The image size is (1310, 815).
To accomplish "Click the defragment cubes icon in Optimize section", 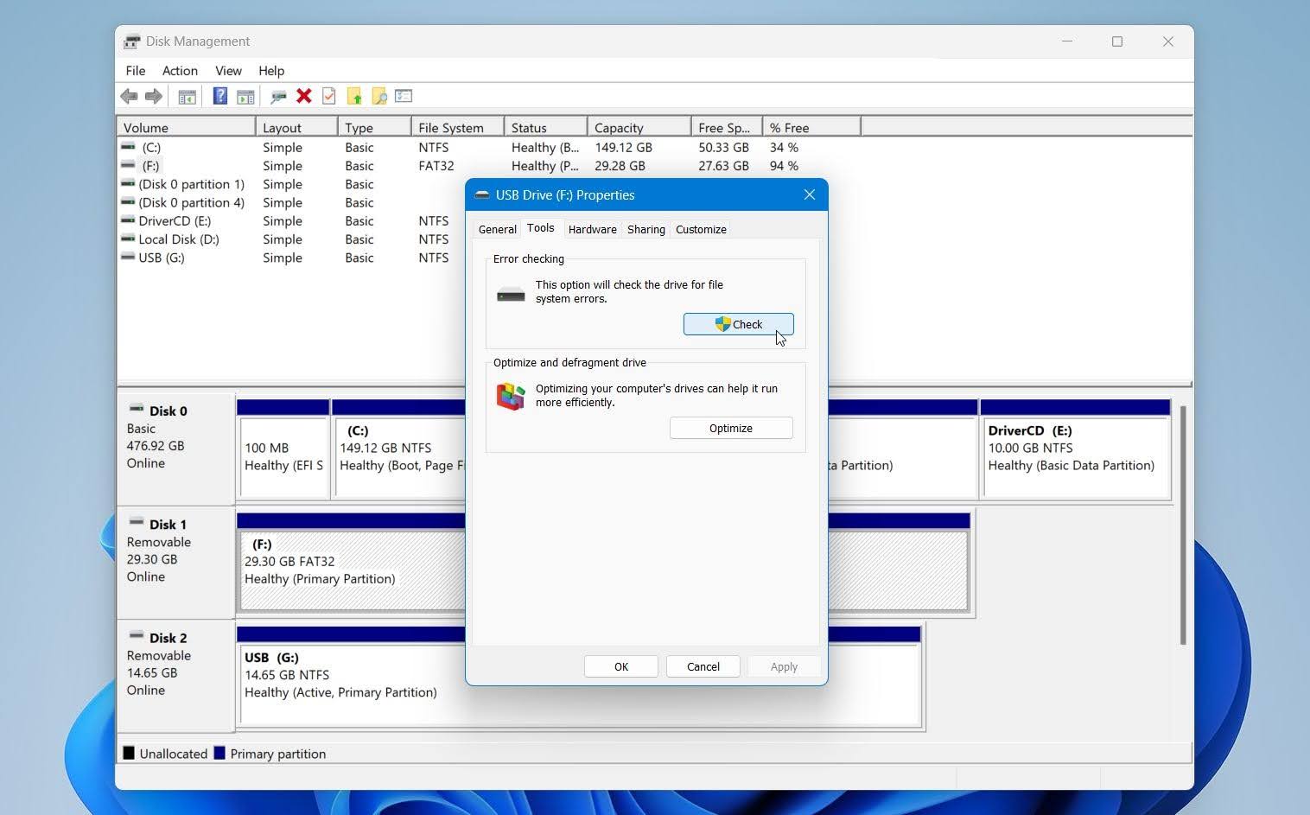I will tap(511, 397).
